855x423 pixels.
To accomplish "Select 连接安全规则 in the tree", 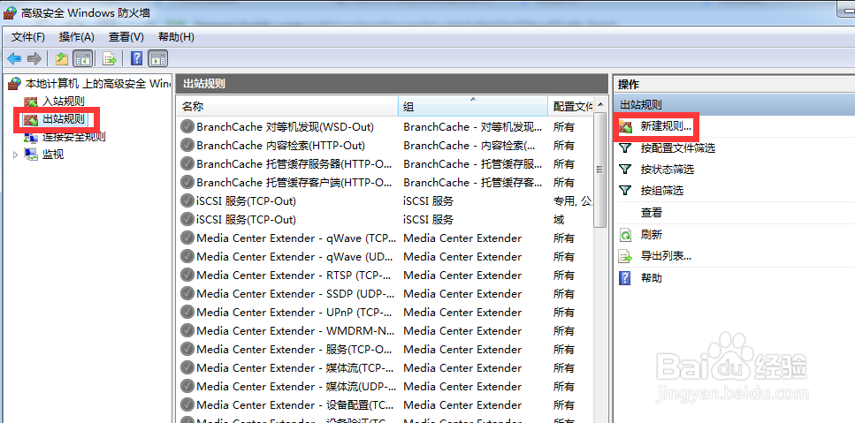I will pyautogui.click(x=73, y=137).
